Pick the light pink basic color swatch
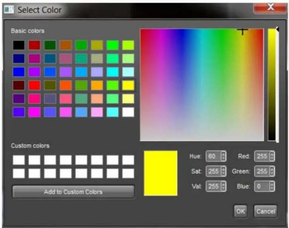289x228 pixels. pos(97,112)
